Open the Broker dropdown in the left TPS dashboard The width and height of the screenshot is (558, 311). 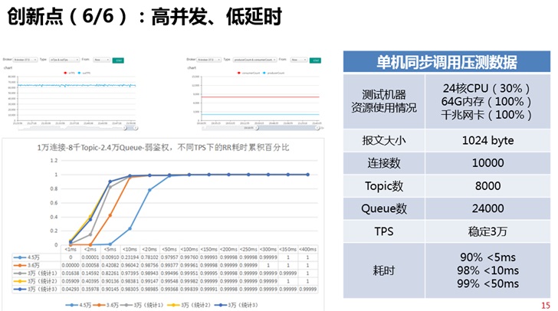tap(25, 60)
